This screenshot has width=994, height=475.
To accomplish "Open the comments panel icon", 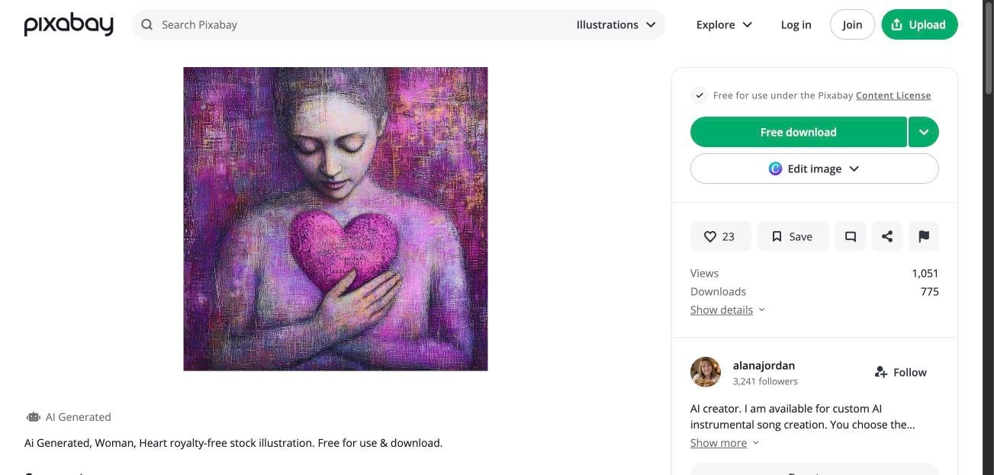I will point(850,236).
